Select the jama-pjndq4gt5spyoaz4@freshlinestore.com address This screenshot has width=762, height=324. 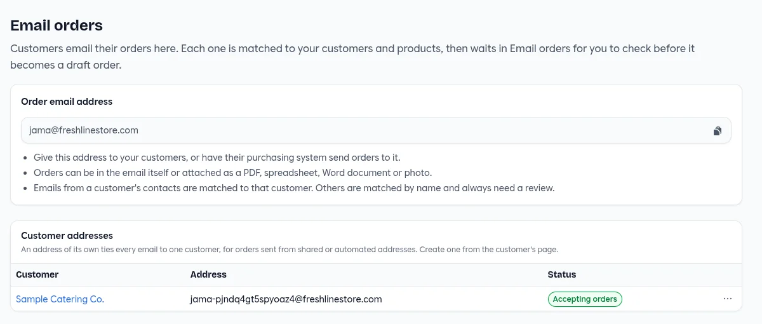(x=286, y=299)
